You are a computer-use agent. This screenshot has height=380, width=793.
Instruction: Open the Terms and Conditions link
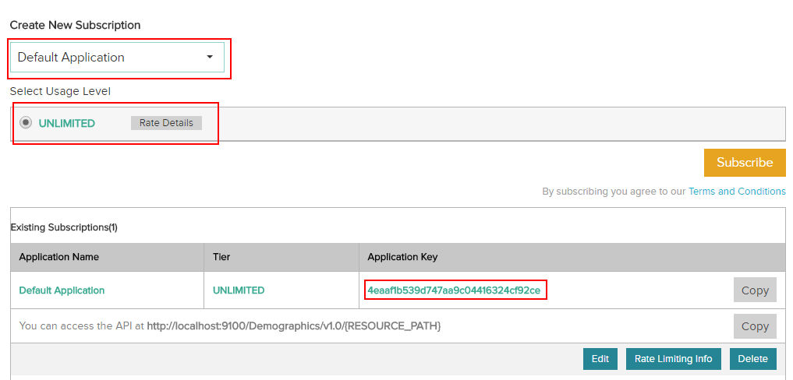pos(737,192)
